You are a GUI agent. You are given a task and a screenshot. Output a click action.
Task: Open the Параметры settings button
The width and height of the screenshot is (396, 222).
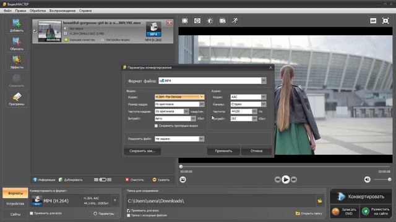coord(104,213)
